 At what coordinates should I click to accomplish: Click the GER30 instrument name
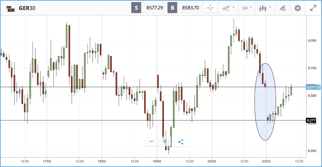[27, 8]
